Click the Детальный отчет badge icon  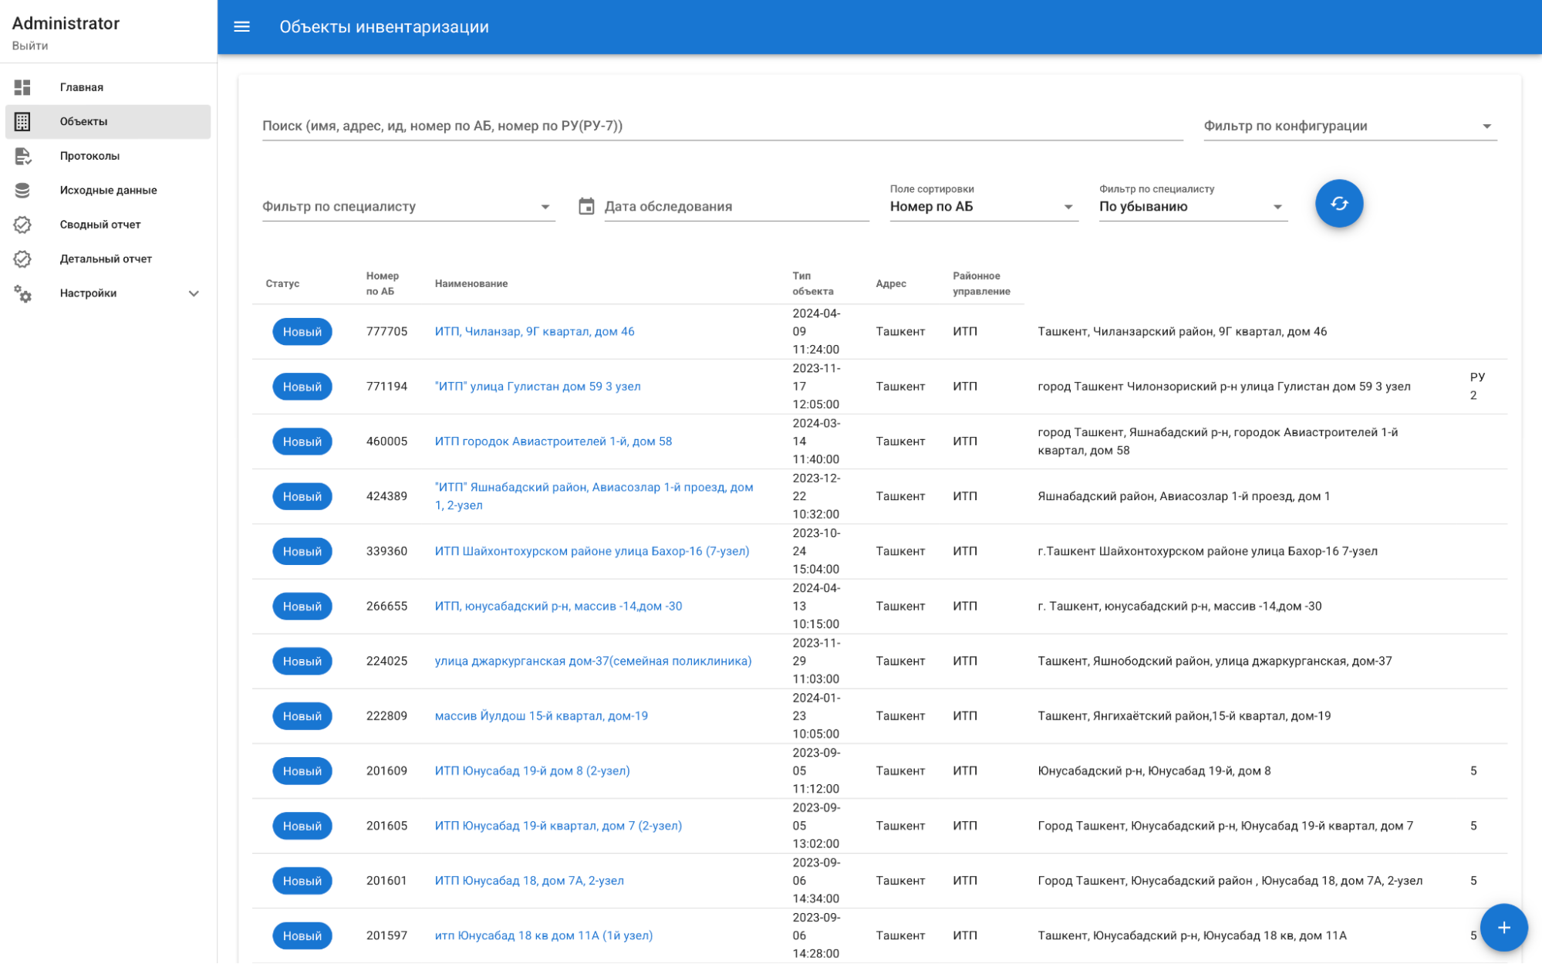point(22,259)
